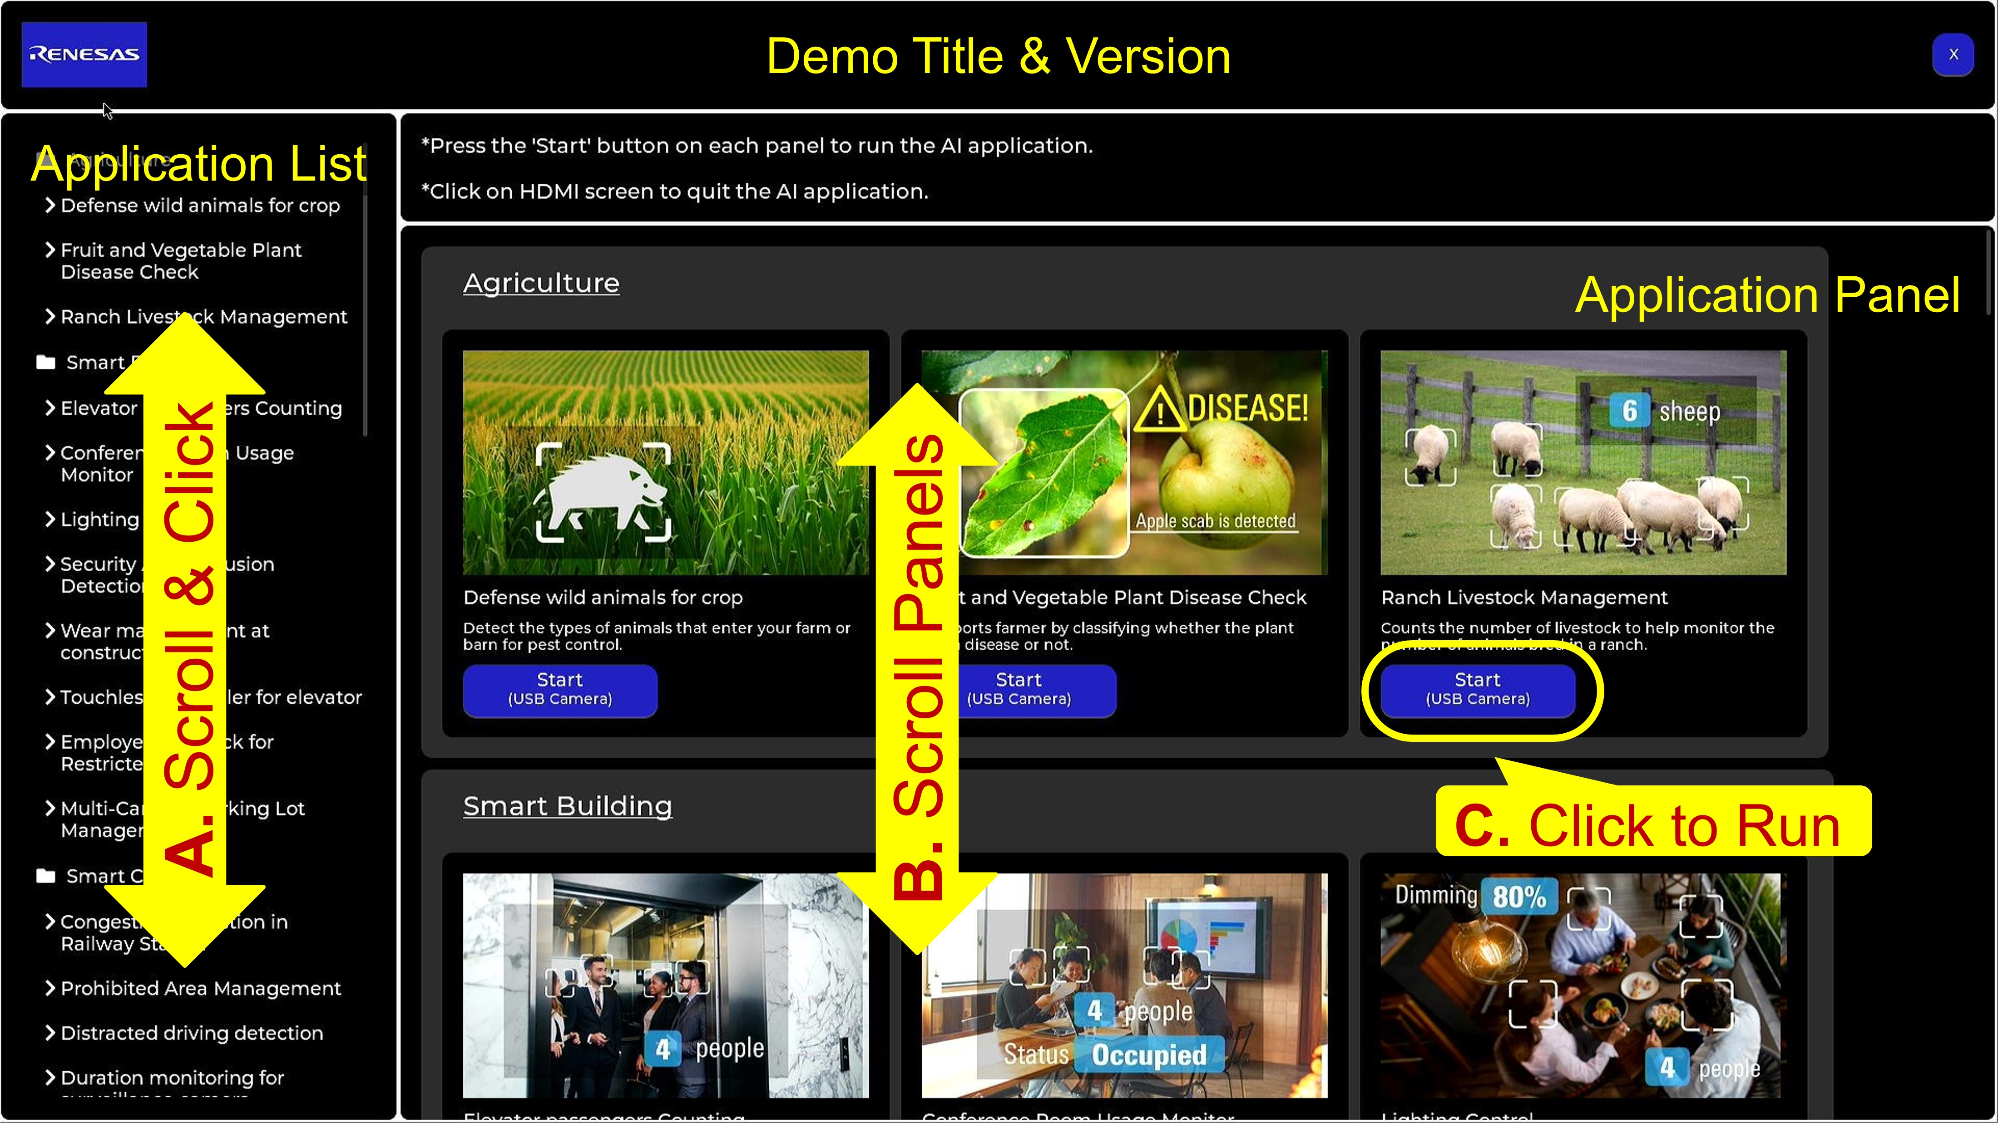Click 'Click on HDMI screen to quit' instruction
Image resolution: width=1998 pixels, height=1123 pixels.
point(675,191)
